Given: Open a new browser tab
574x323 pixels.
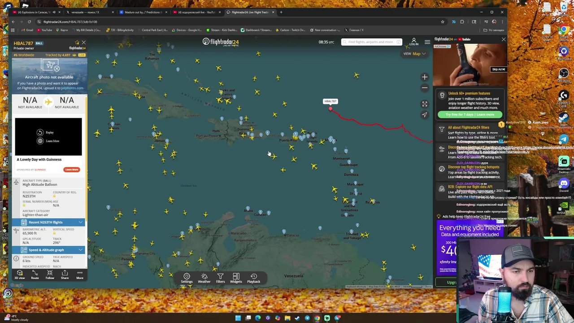Looking at the screenshot, I should coord(281,12).
